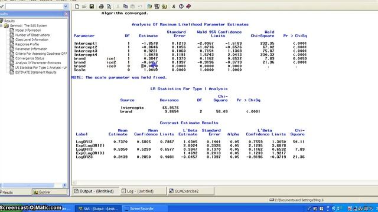Screen dimensions: 378x212
Task: Click the Scale parameter row label
Action: [x=80, y=70]
